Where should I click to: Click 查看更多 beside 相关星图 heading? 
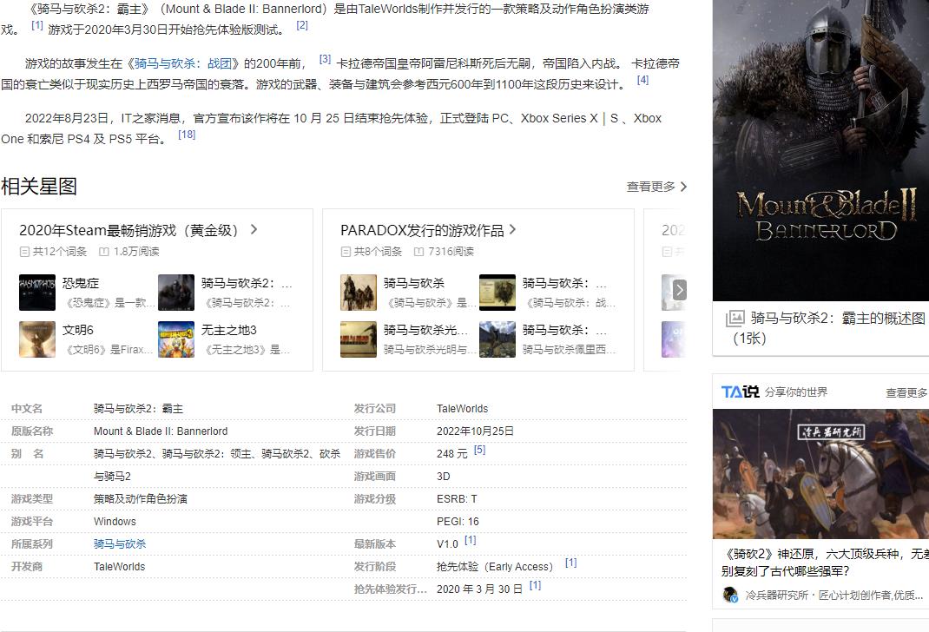[656, 187]
